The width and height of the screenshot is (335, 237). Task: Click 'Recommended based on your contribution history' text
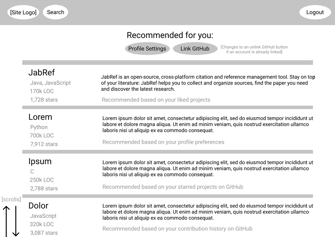coord(177,229)
